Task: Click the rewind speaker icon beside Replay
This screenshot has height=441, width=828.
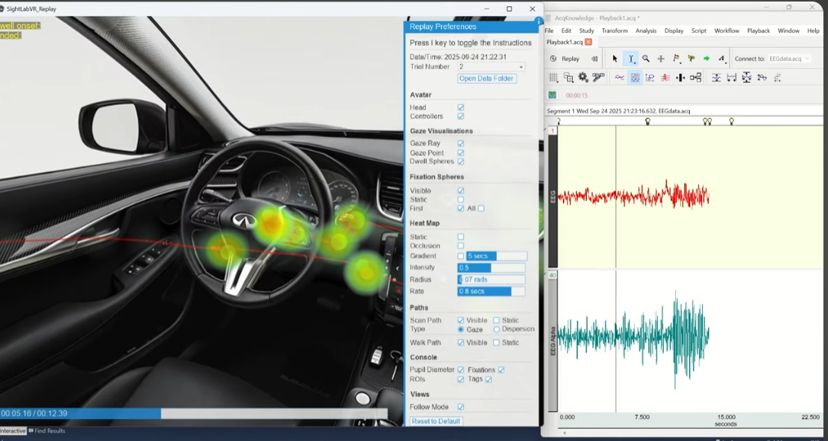Action: point(594,59)
